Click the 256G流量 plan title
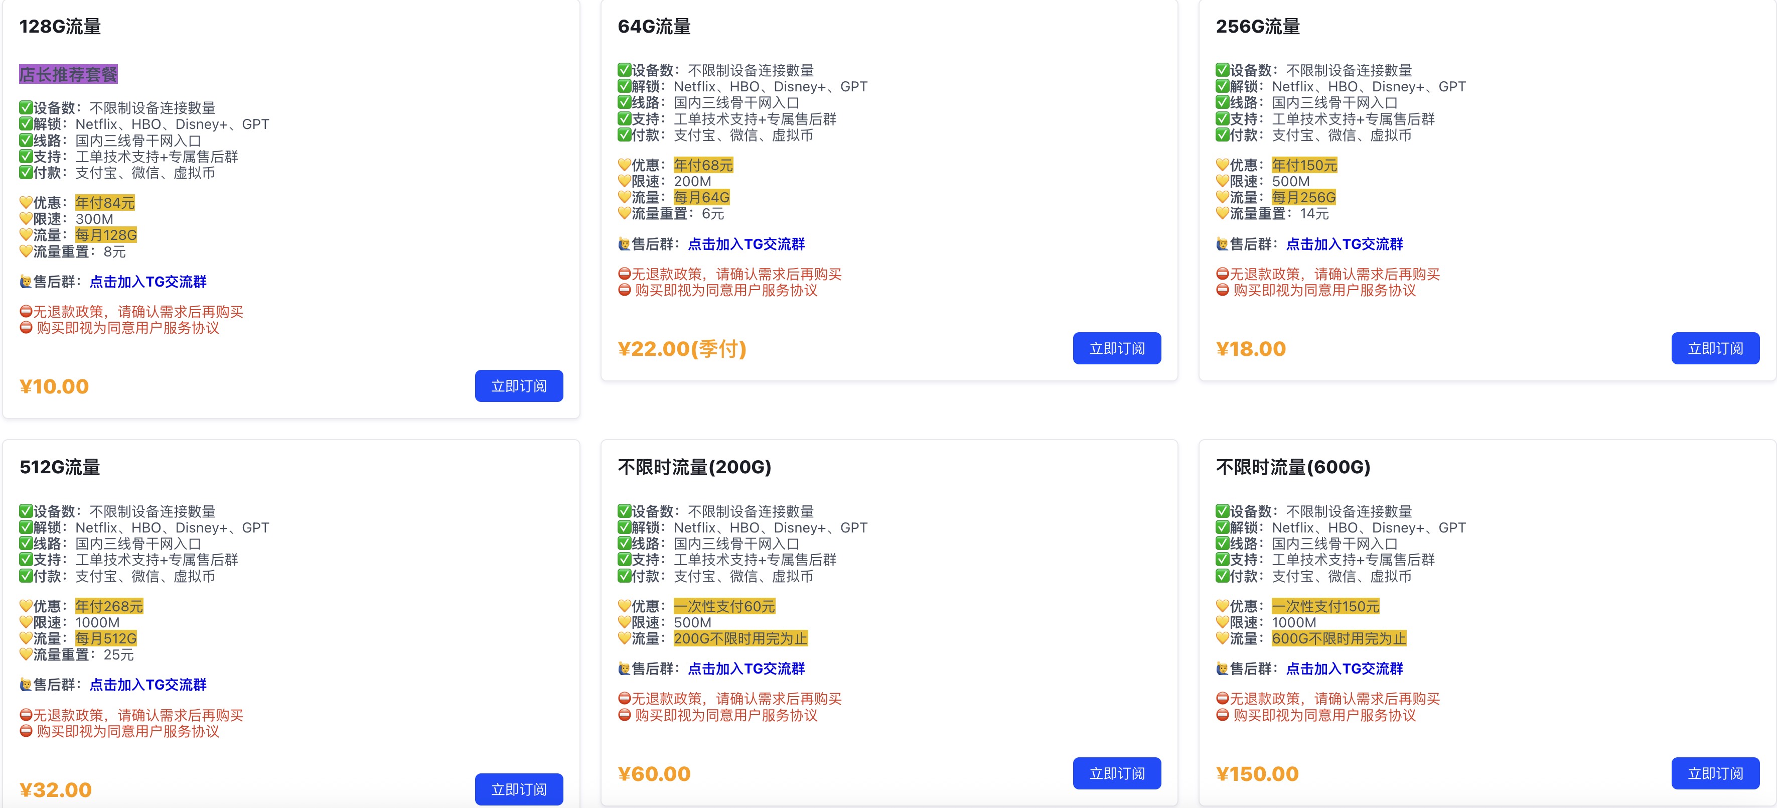The height and width of the screenshot is (808, 1777). [x=1258, y=26]
